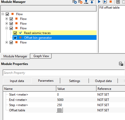This screenshot has height=120, width=125.
Task: Open the Settings properties tab
Action: click(x=75, y=81)
